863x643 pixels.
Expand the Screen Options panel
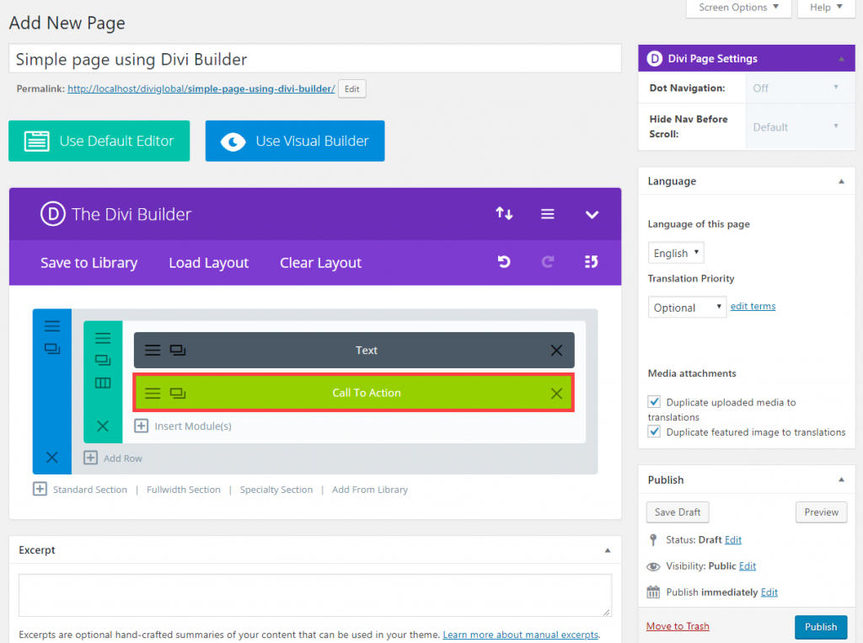point(738,8)
